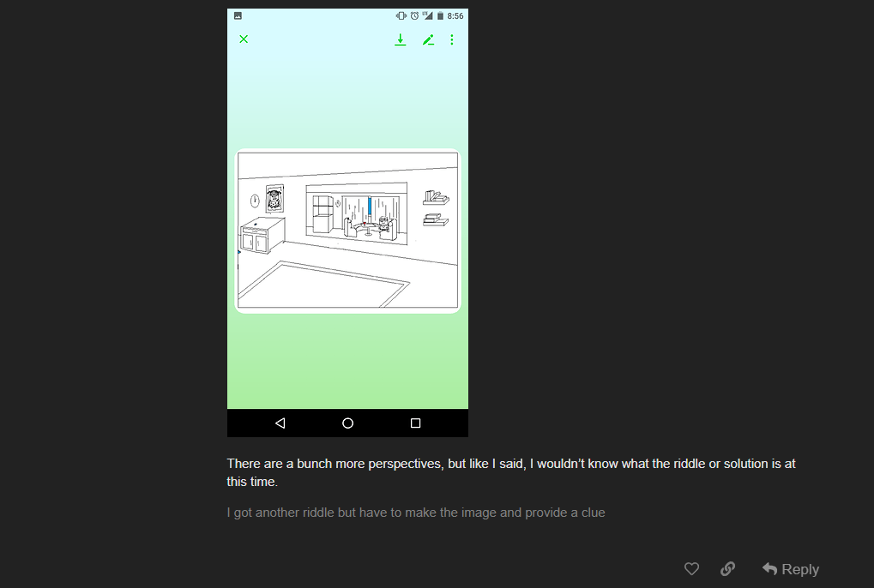Screen dimensions: 874x588
Task: Tap the Android back triangle button
Action: click(x=280, y=423)
